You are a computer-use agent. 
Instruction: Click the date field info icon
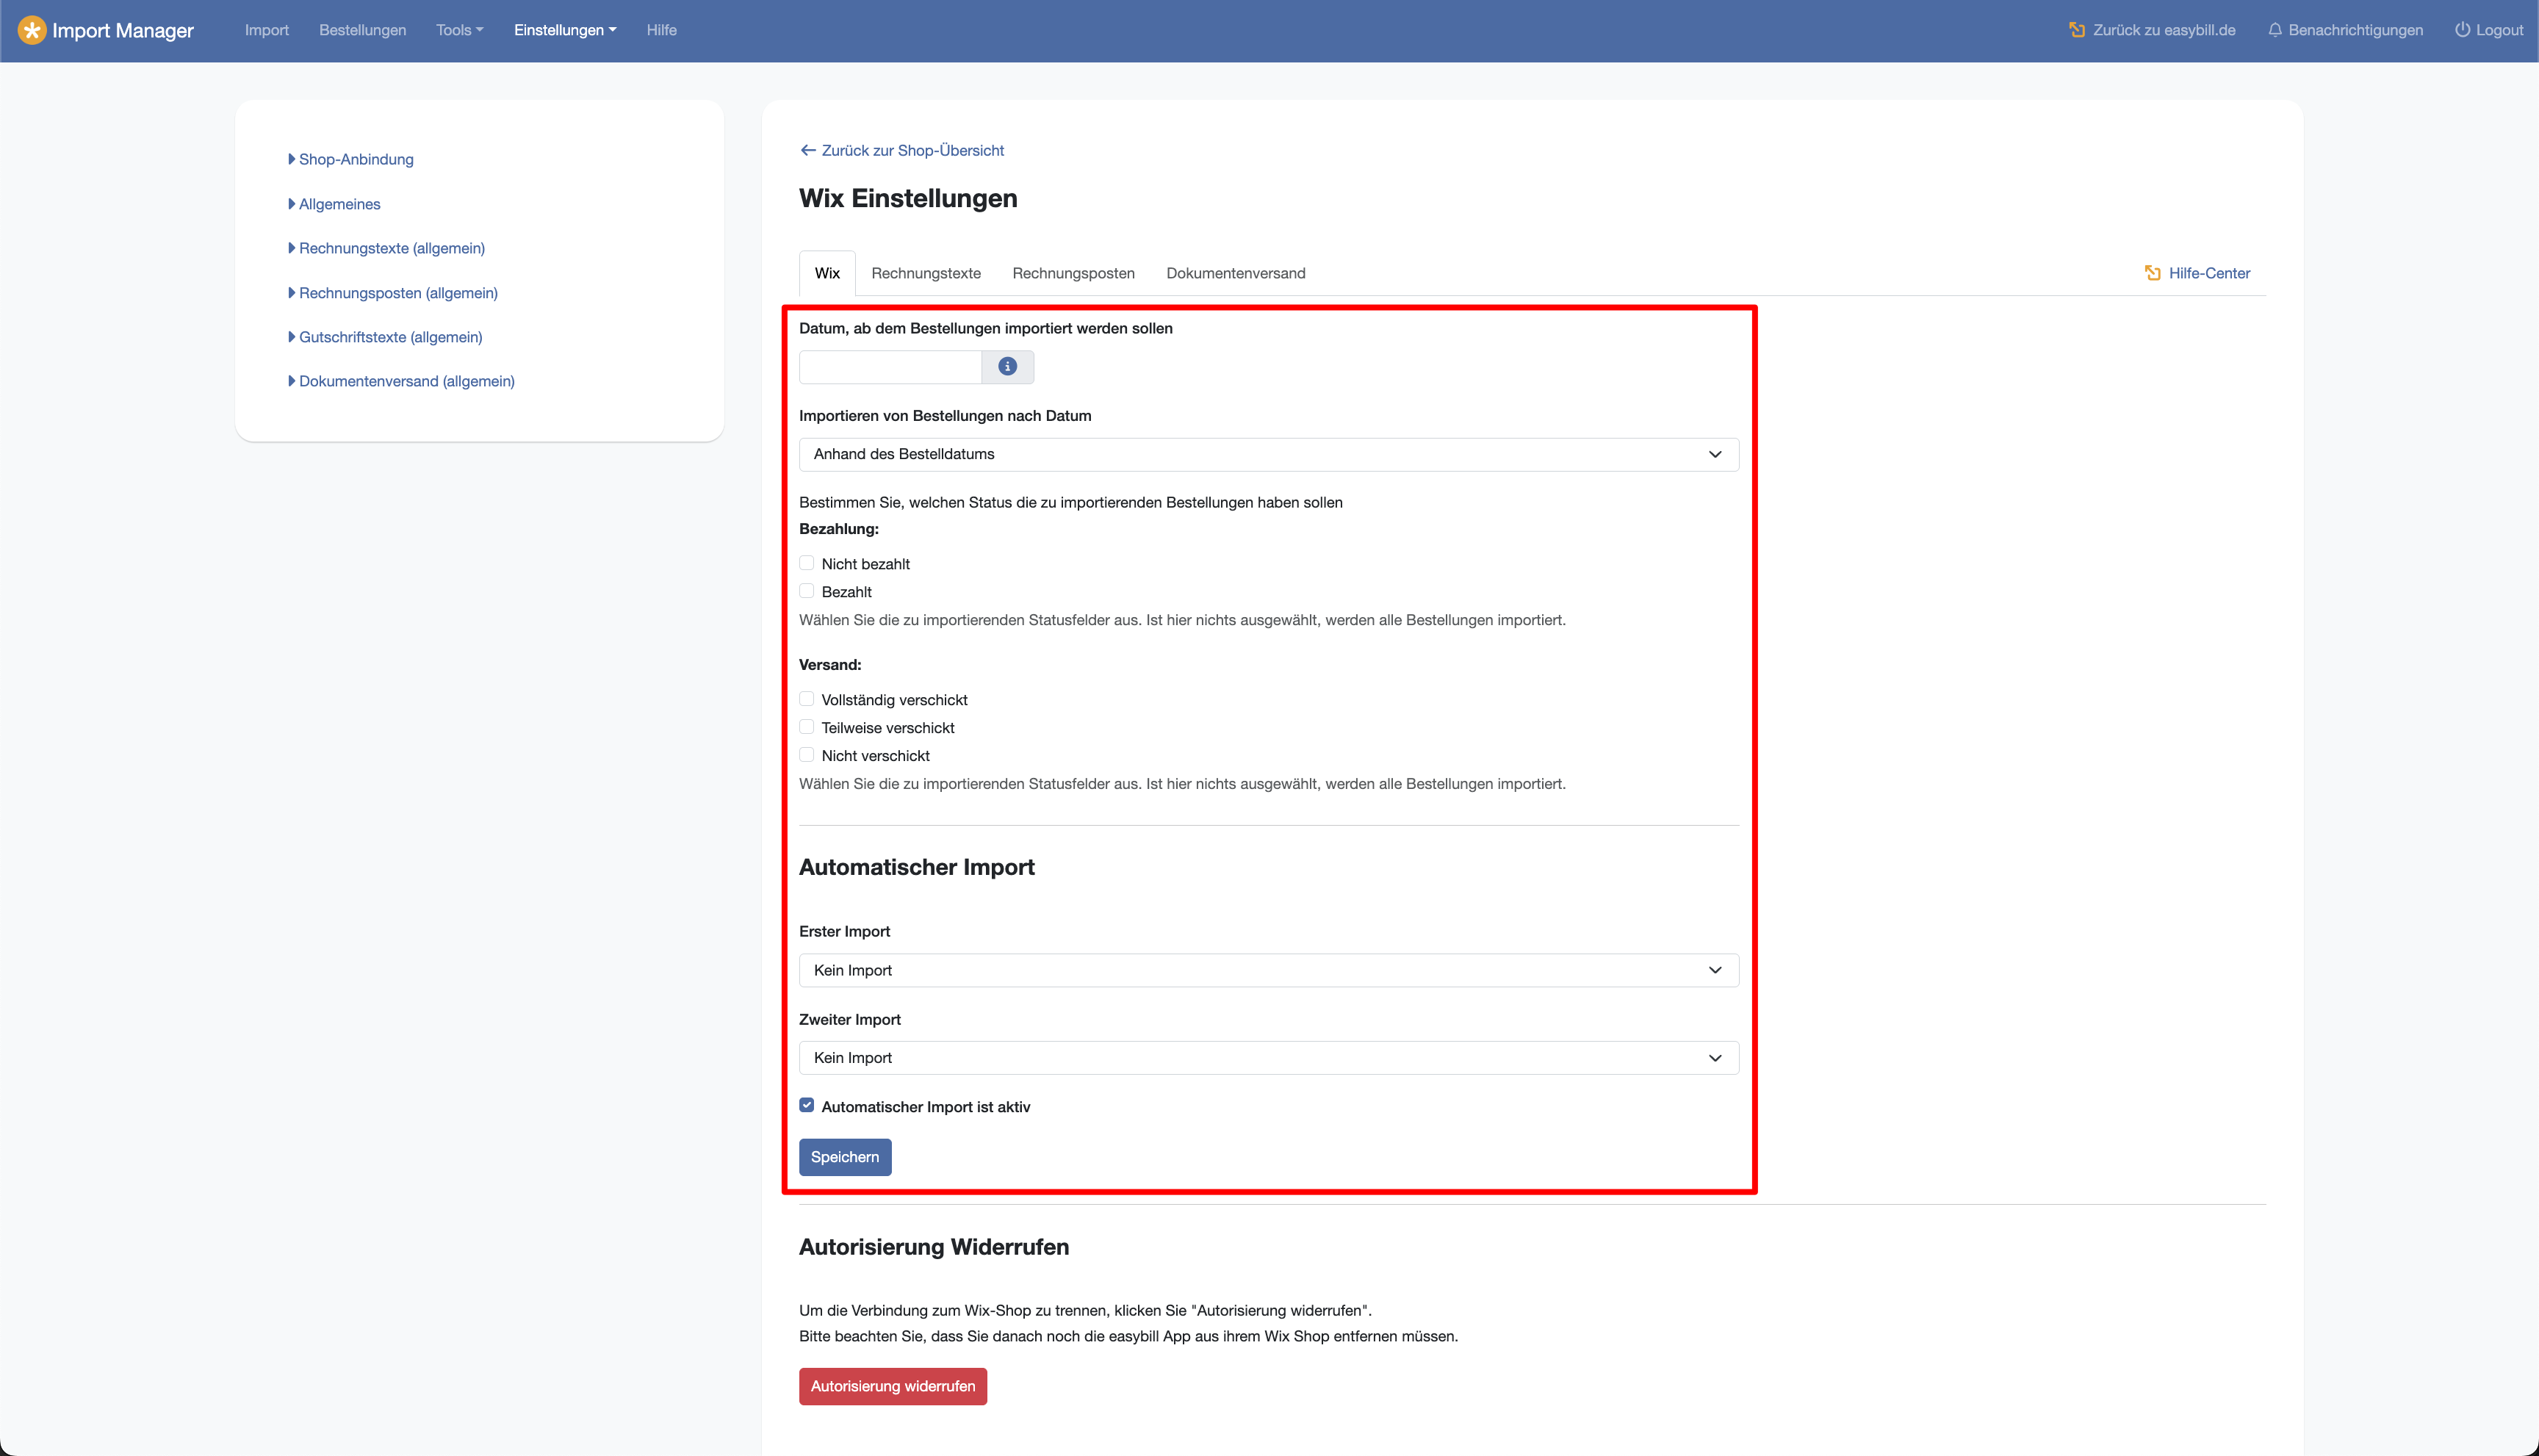click(x=1007, y=367)
